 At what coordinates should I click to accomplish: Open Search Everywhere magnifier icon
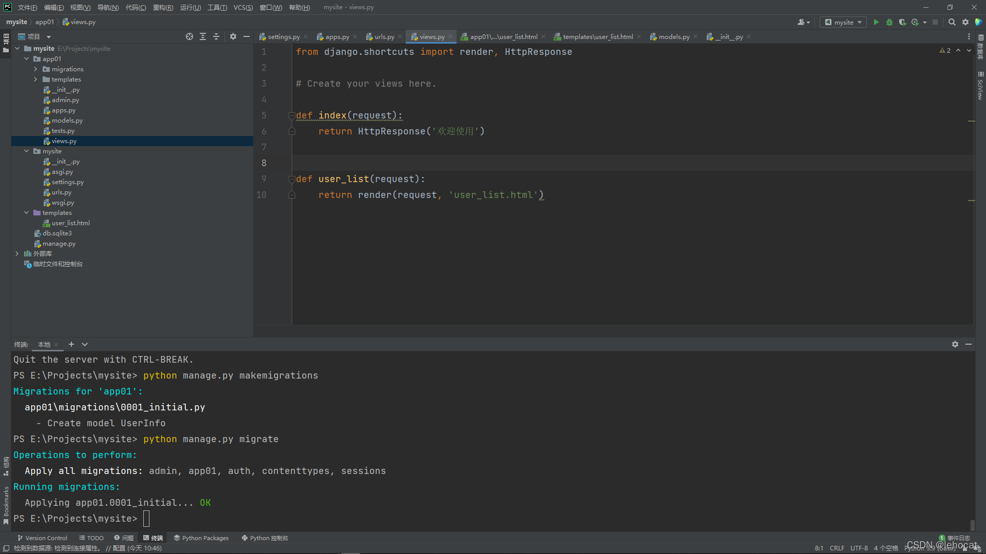coord(952,22)
